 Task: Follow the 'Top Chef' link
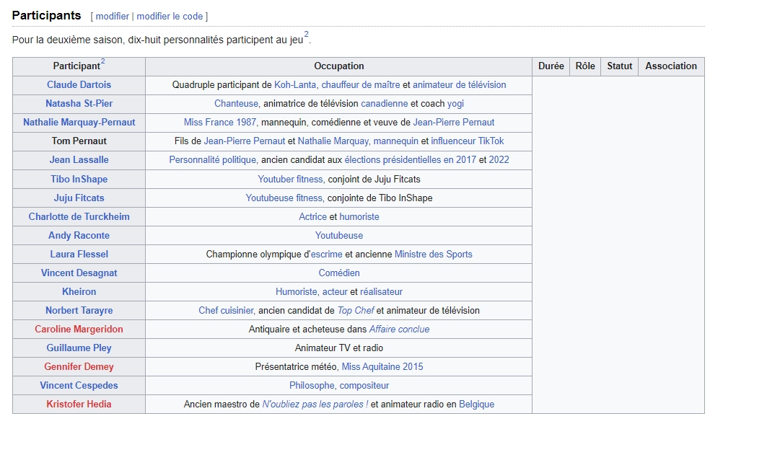[x=356, y=310]
